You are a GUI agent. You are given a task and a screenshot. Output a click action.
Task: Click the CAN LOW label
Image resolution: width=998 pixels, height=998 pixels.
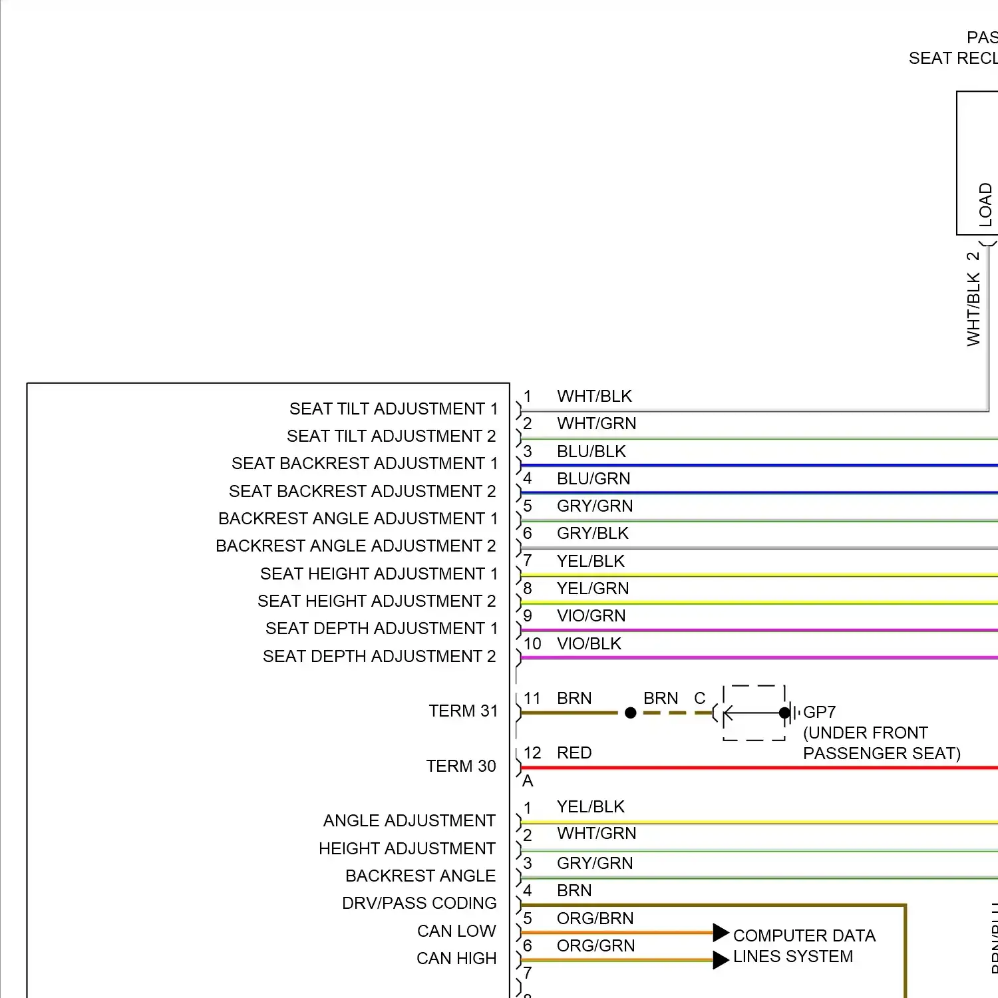click(456, 931)
